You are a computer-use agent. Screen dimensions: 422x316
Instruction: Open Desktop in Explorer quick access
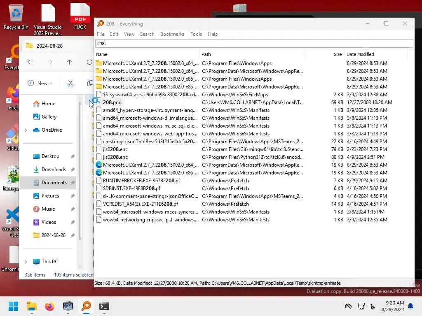[50, 156]
